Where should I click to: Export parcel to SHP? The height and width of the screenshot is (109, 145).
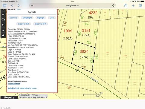point(40,24)
